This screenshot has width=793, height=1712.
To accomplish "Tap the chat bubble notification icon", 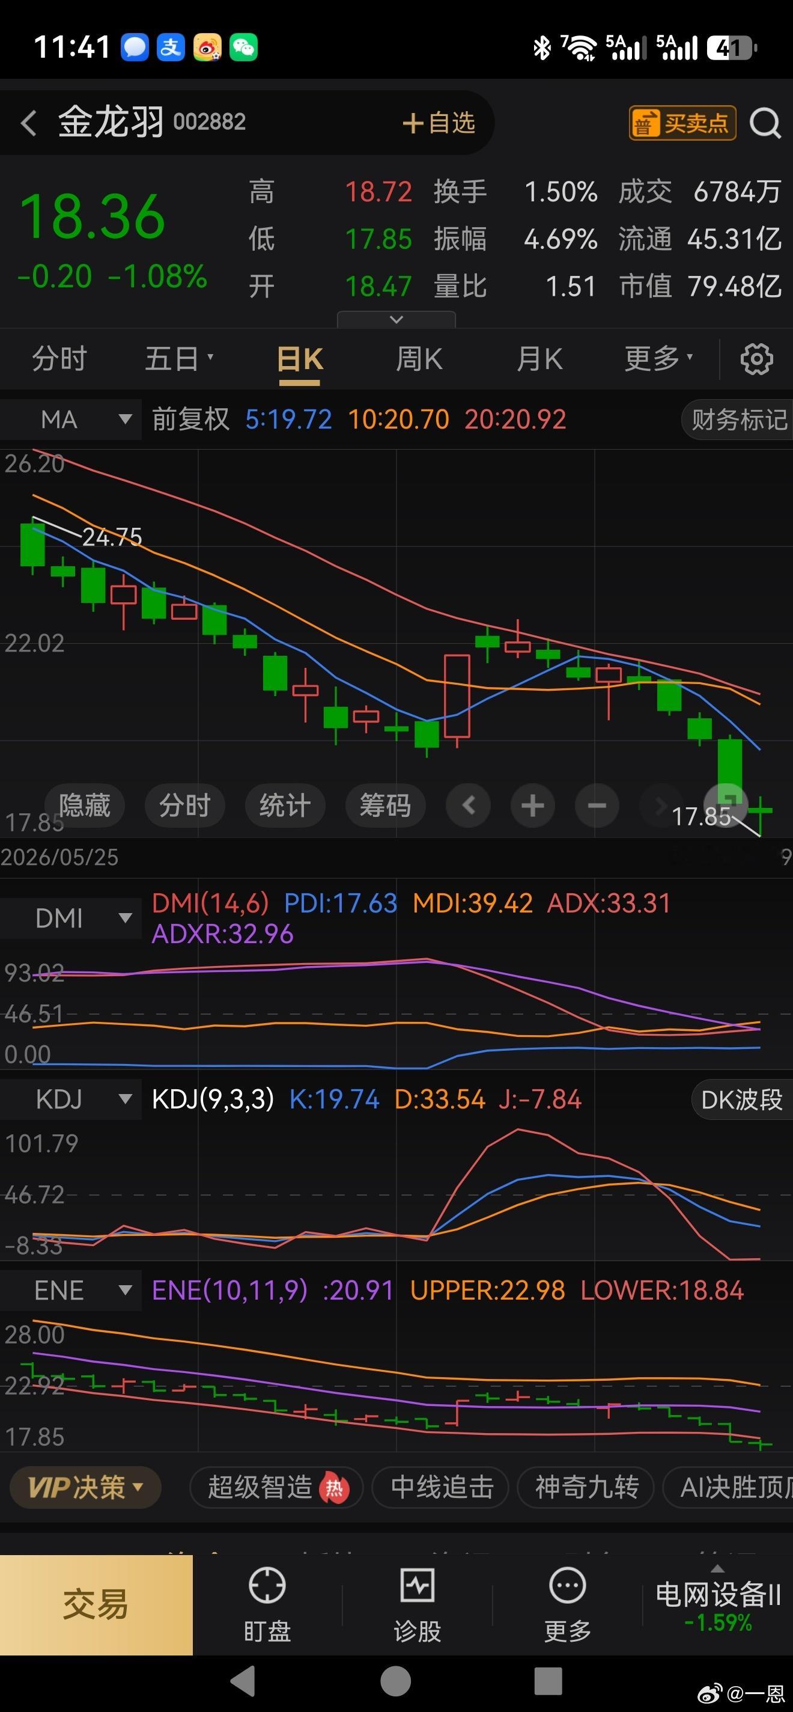I will (134, 47).
